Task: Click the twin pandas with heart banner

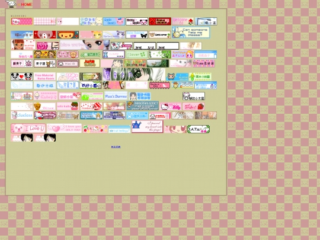Action: click(22, 76)
